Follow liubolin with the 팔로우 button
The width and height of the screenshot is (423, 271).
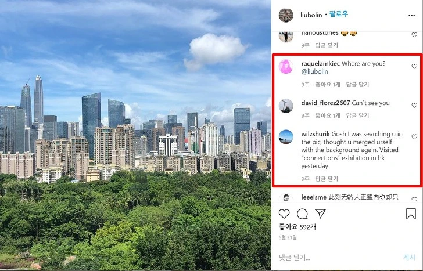point(339,15)
